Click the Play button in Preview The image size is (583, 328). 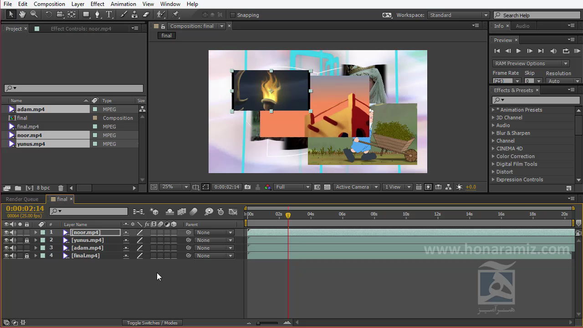[x=518, y=51]
